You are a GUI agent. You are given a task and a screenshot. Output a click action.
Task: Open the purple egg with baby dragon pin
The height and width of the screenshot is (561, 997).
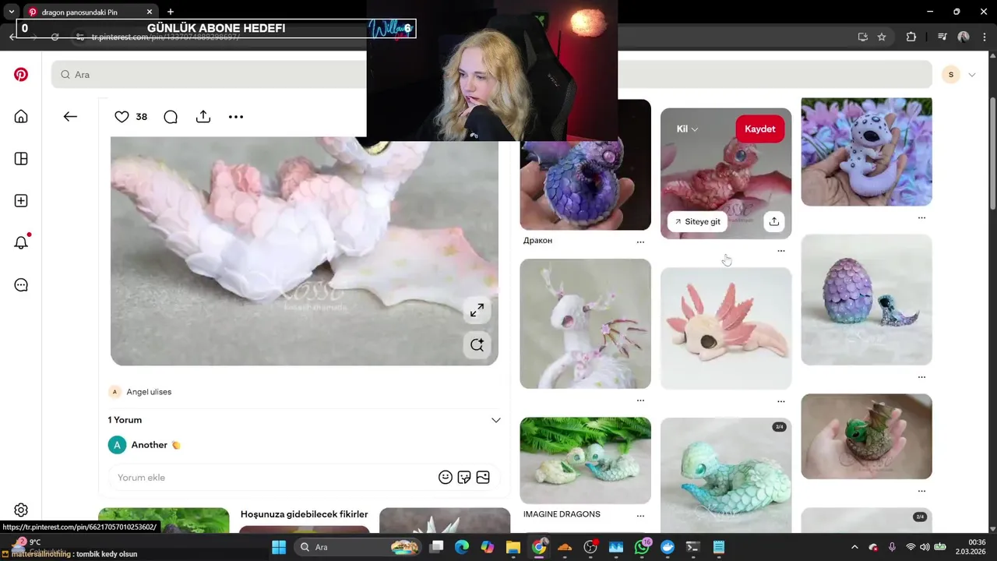866,299
